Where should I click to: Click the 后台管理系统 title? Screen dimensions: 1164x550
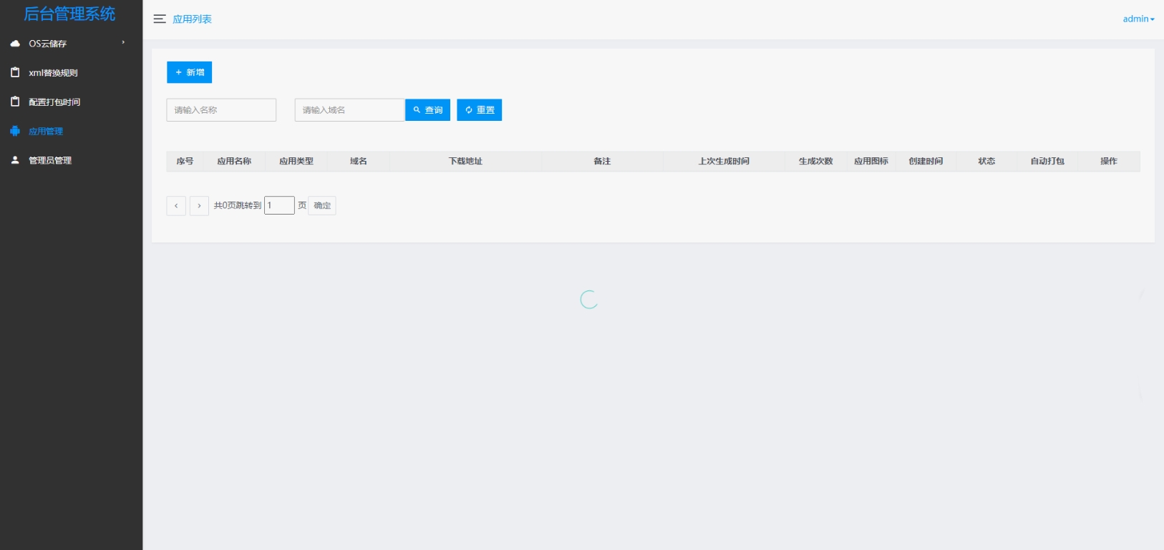(x=69, y=14)
